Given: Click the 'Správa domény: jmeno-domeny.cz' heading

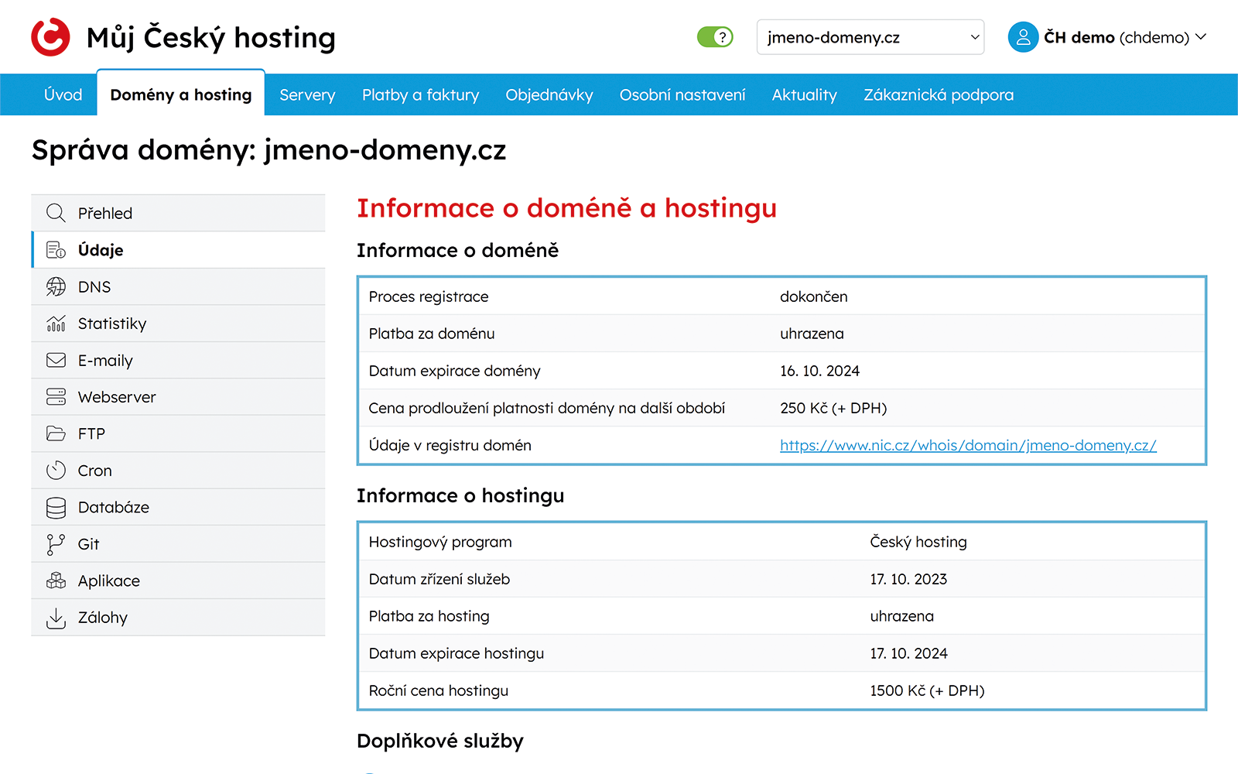Looking at the screenshot, I should [x=268, y=149].
